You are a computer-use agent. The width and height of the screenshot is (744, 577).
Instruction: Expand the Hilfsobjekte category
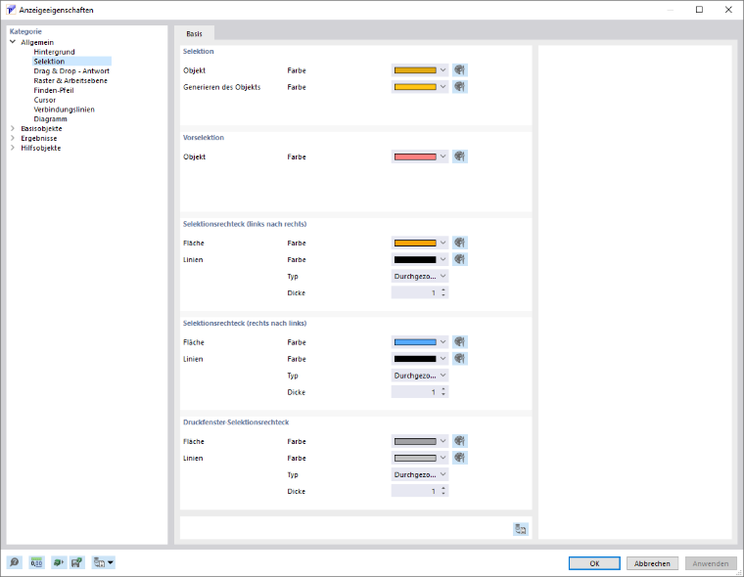[13, 148]
